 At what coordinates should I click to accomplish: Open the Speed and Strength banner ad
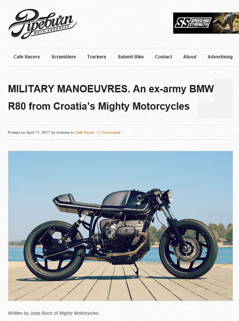[206, 23]
